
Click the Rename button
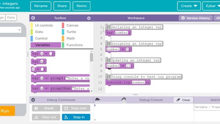pos(41,6)
